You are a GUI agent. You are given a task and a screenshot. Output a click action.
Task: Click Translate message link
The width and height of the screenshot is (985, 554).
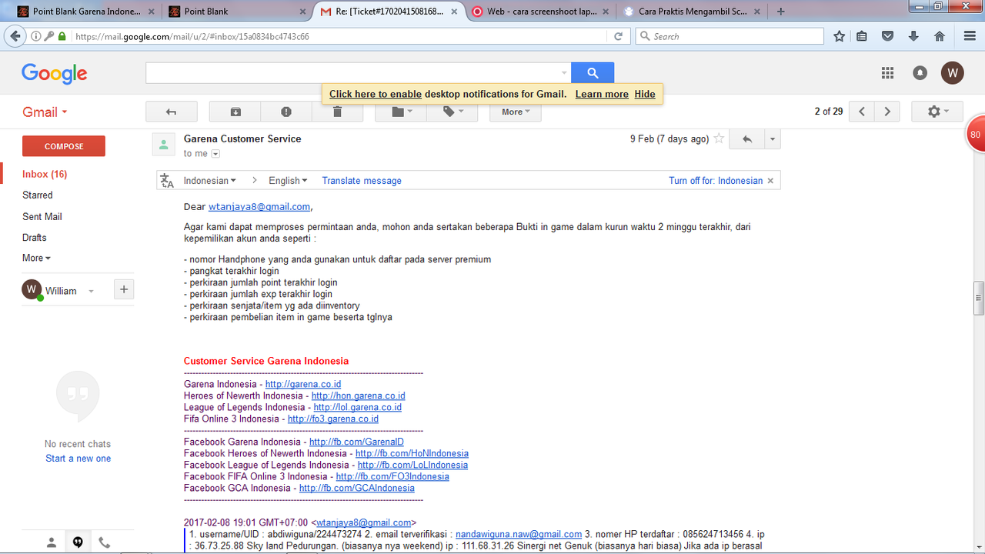362,181
